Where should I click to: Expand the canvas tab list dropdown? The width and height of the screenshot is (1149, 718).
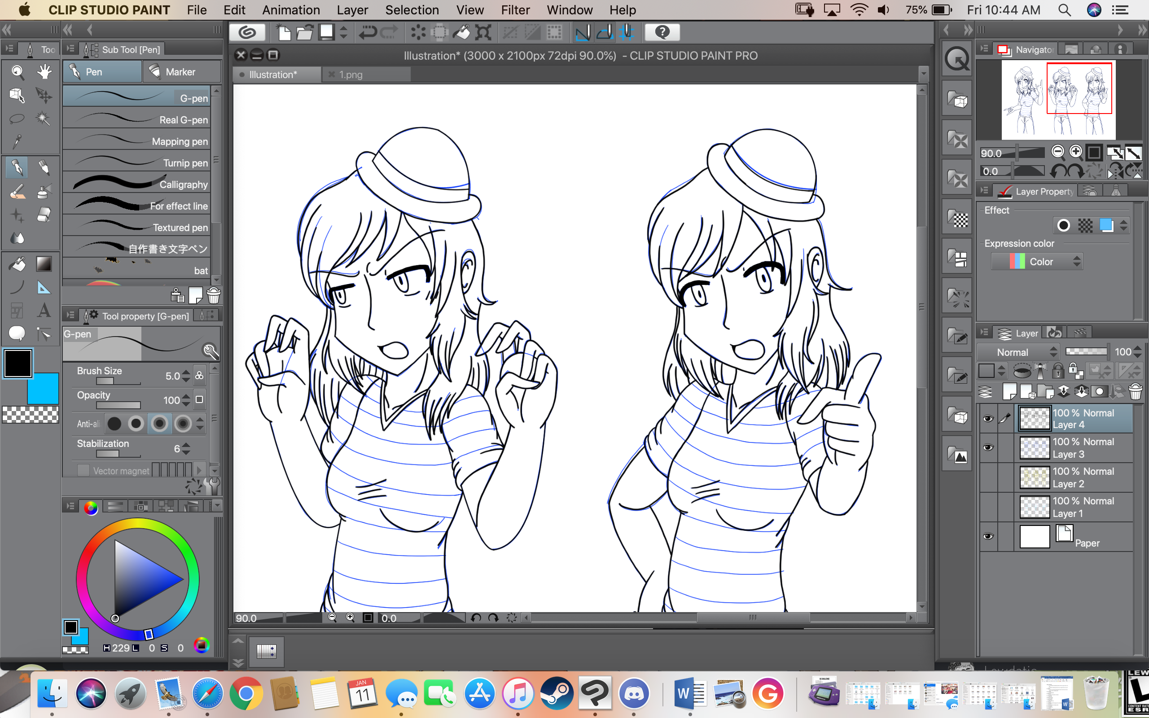(x=923, y=74)
